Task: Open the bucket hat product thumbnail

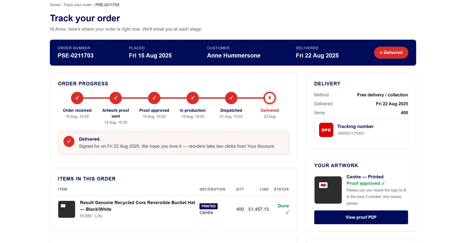Action: (x=67, y=209)
